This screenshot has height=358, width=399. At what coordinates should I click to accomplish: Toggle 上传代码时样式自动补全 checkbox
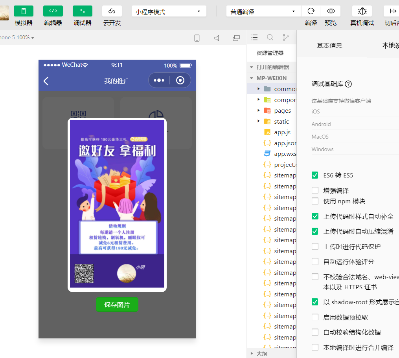pos(315,216)
